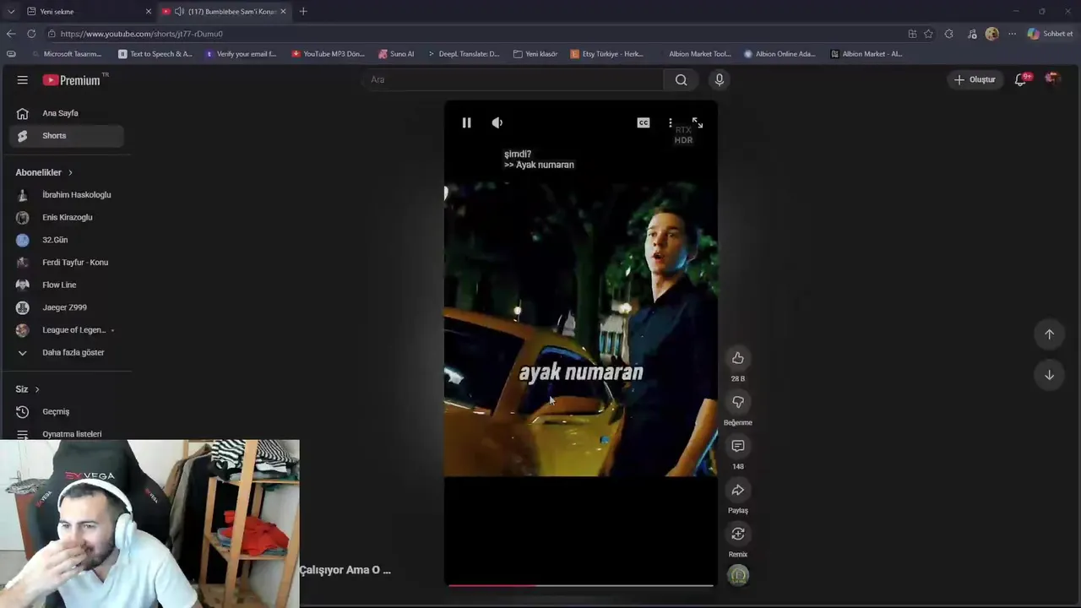Open the comments with 148 count
The height and width of the screenshot is (608, 1081).
738,446
